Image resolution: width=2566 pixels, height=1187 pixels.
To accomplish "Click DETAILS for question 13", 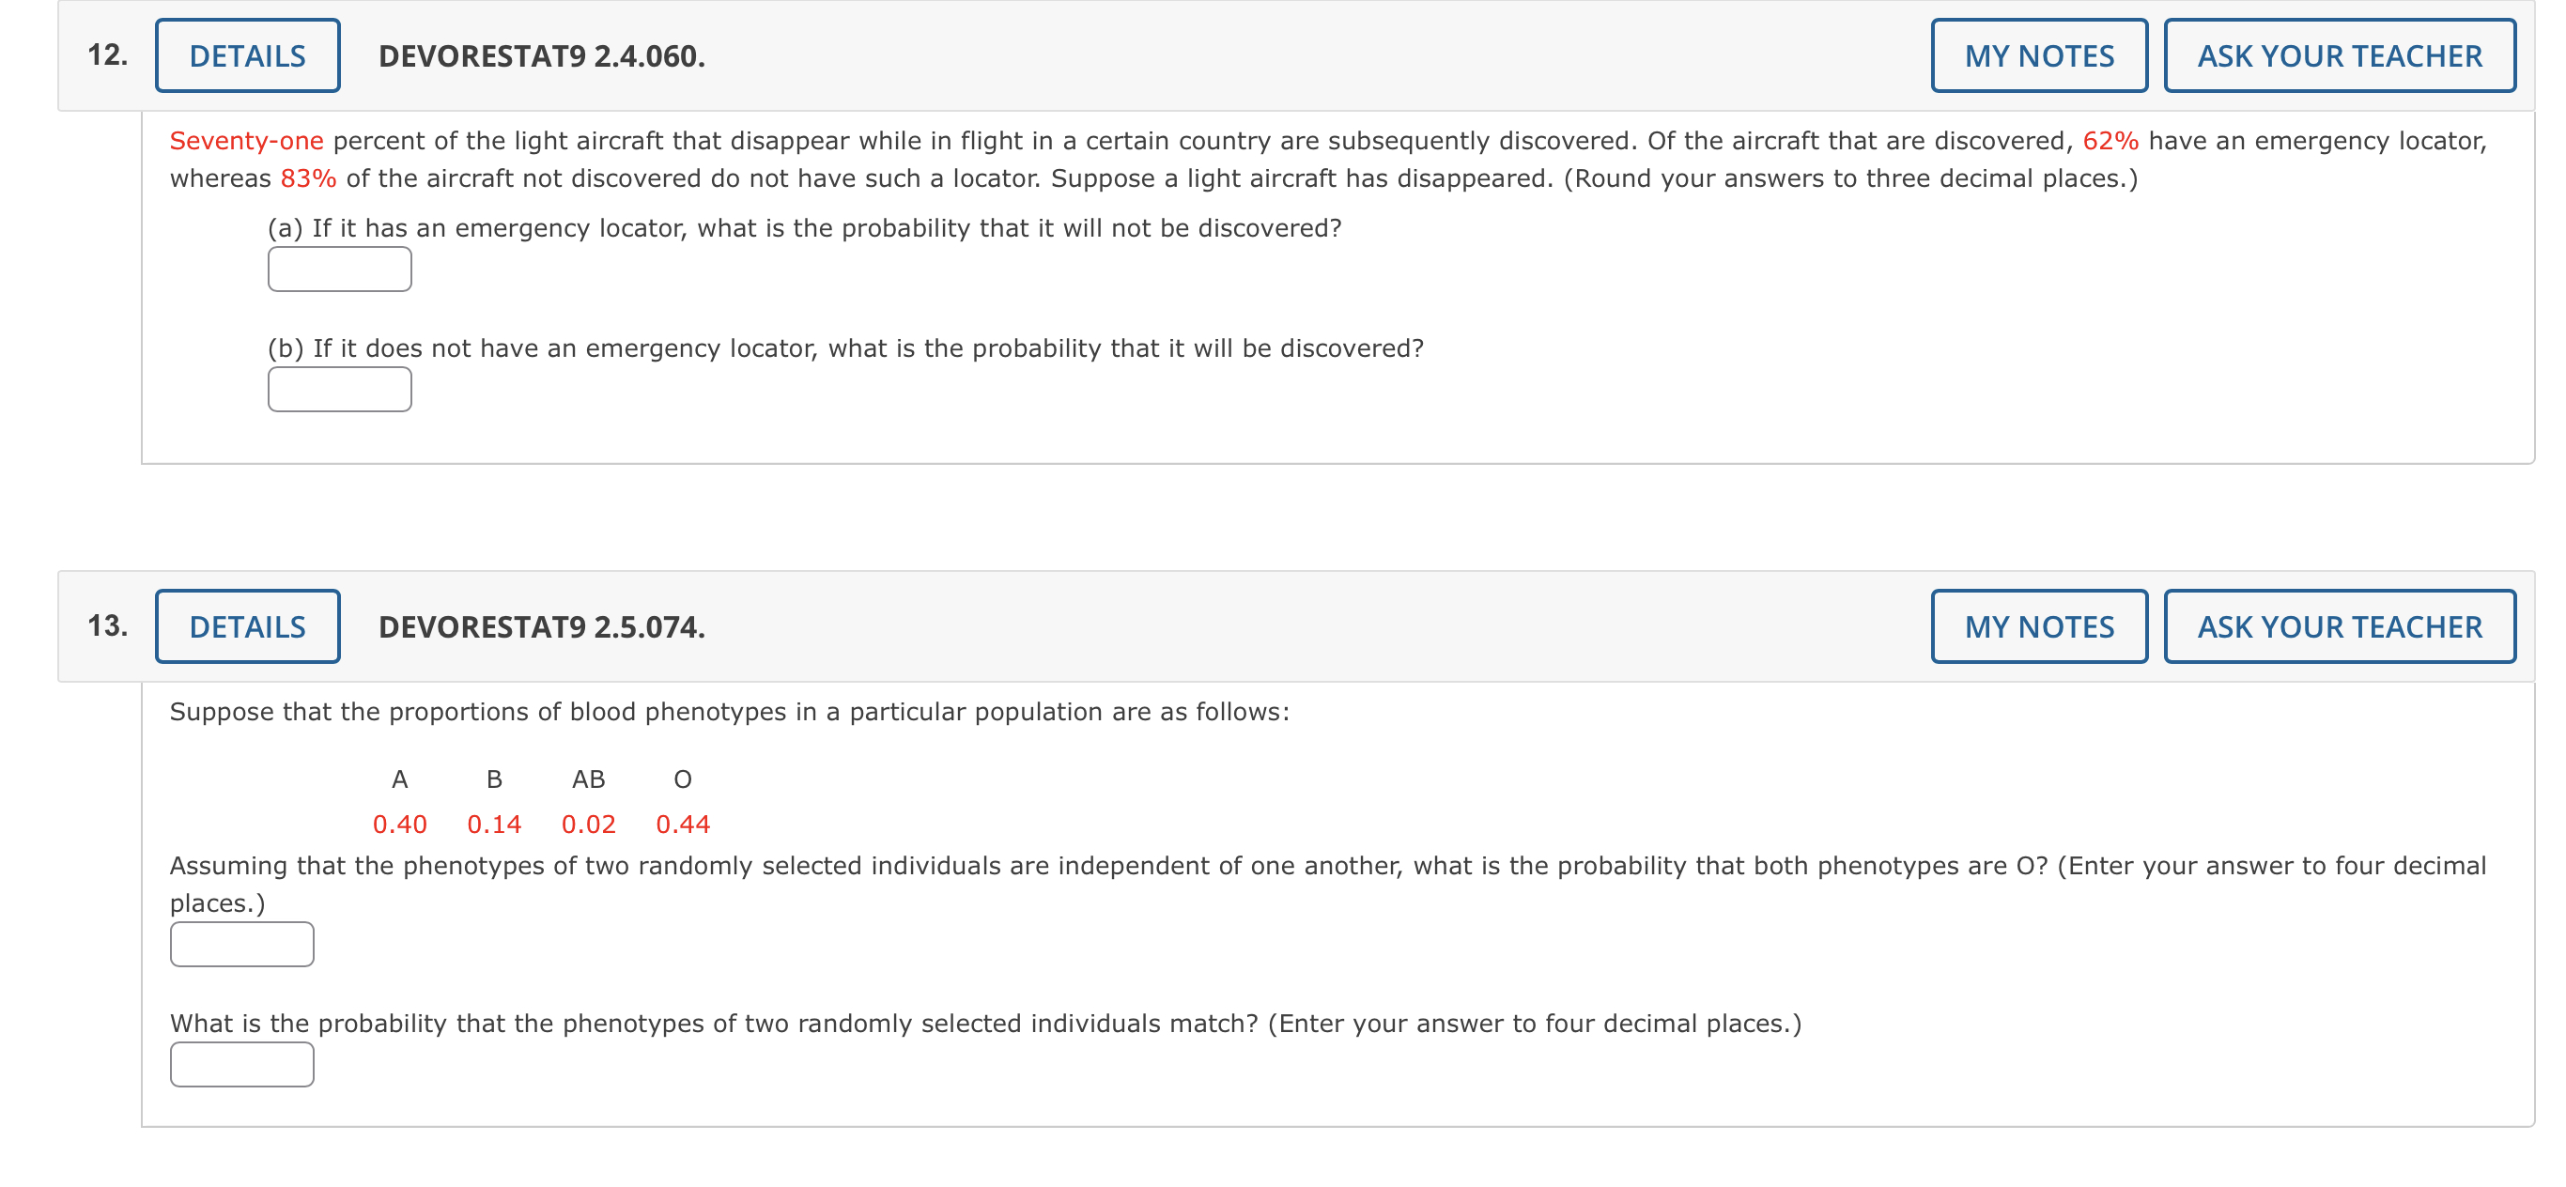I will click(x=245, y=626).
